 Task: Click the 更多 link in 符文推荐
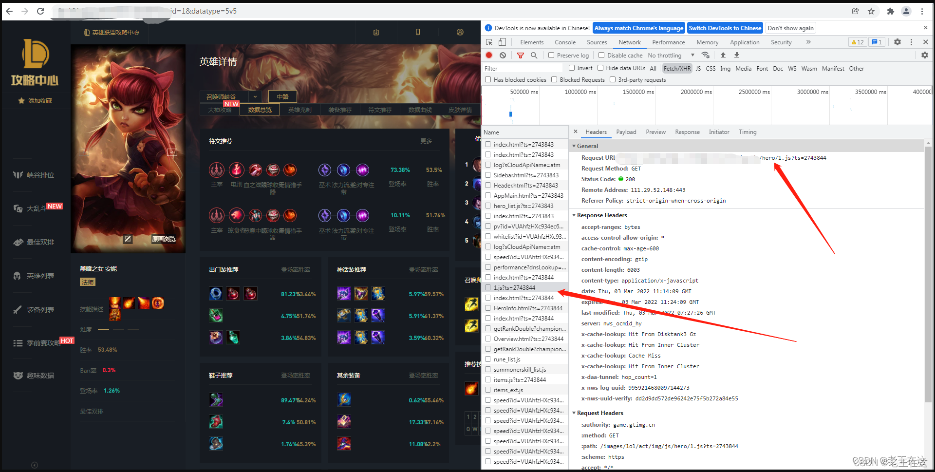pos(426,141)
